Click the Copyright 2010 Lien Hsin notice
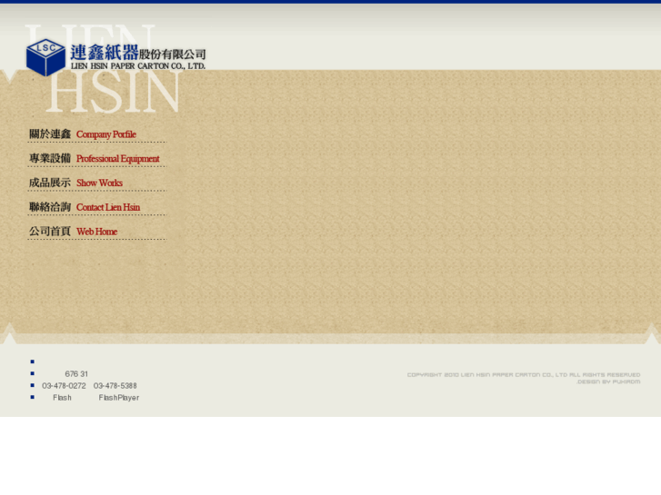 tap(524, 374)
